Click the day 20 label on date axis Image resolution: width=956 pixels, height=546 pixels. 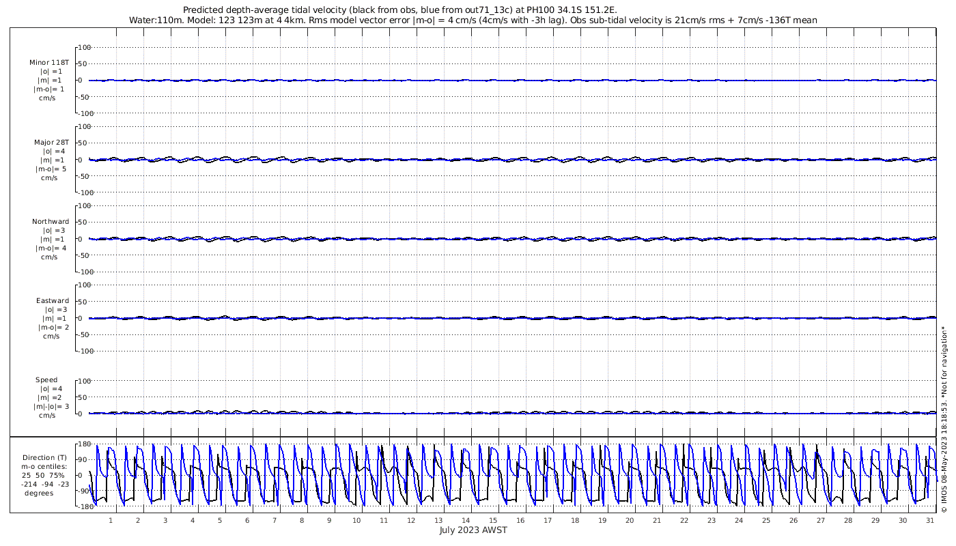(x=630, y=520)
